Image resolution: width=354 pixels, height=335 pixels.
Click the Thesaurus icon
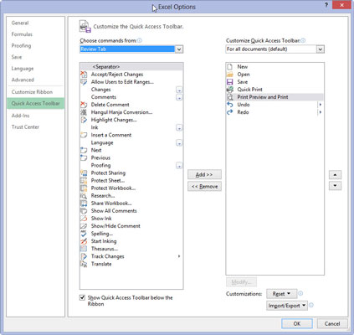click(x=84, y=249)
